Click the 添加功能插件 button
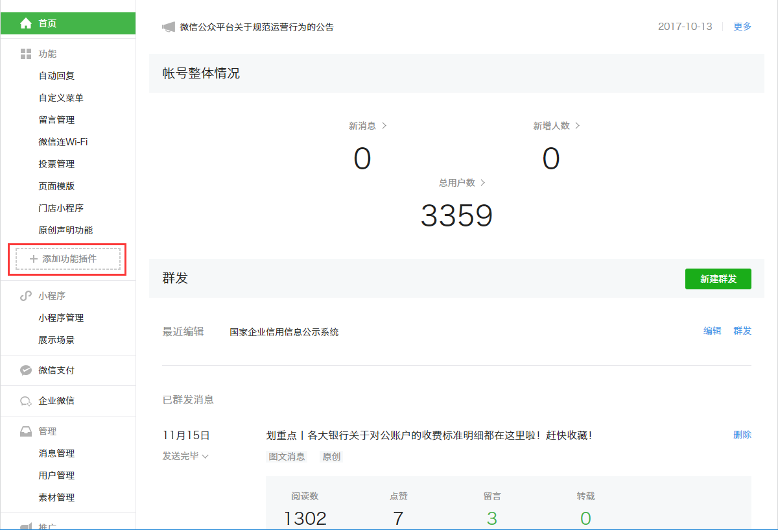 click(x=68, y=259)
